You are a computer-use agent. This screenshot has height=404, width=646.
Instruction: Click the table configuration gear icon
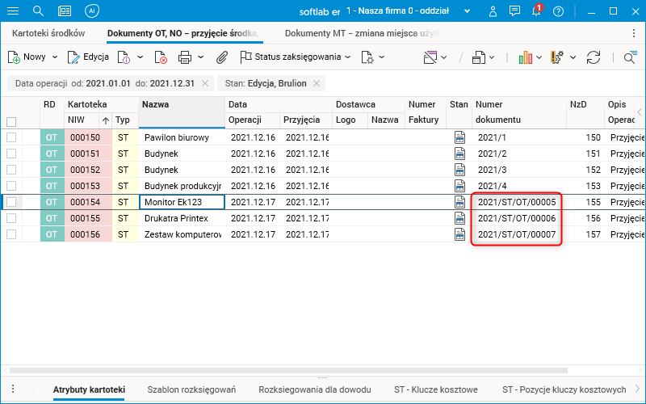pyautogui.click(x=557, y=57)
